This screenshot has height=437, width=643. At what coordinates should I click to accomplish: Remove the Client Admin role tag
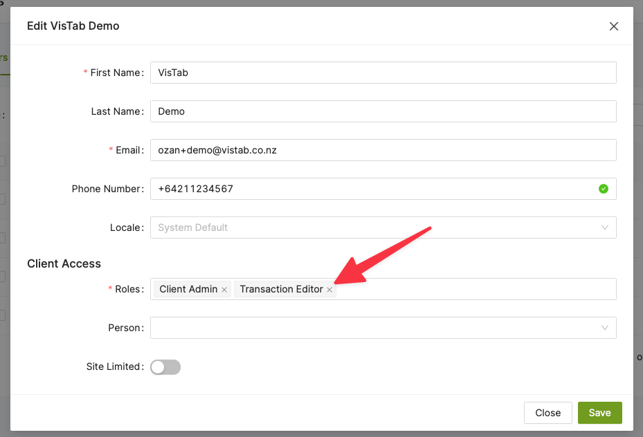(224, 290)
